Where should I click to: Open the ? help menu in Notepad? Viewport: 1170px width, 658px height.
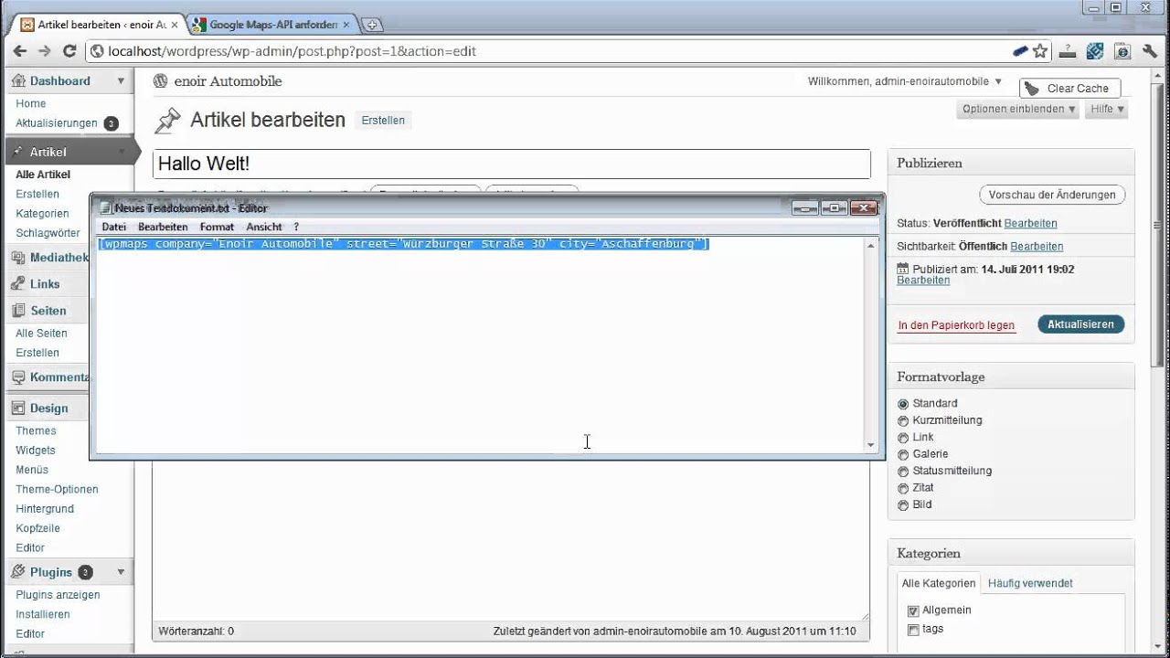pos(296,227)
